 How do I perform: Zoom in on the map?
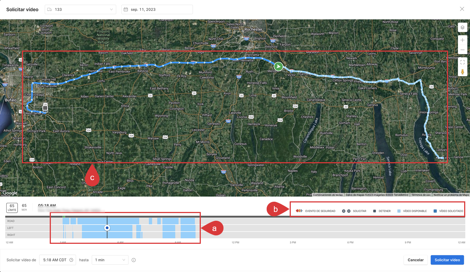(462, 40)
